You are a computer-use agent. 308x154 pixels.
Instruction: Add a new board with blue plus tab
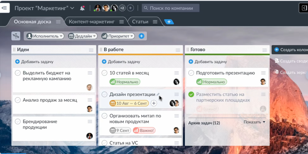169,22
